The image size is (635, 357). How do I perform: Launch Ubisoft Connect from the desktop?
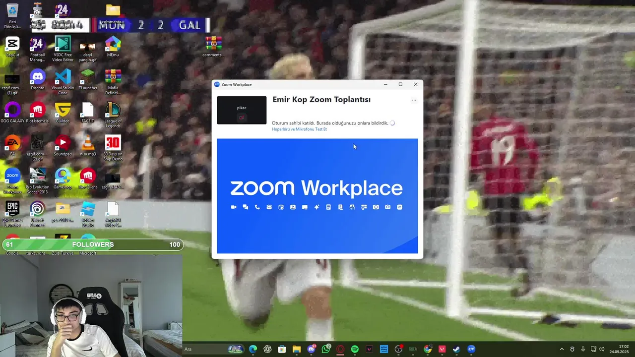(37, 215)
